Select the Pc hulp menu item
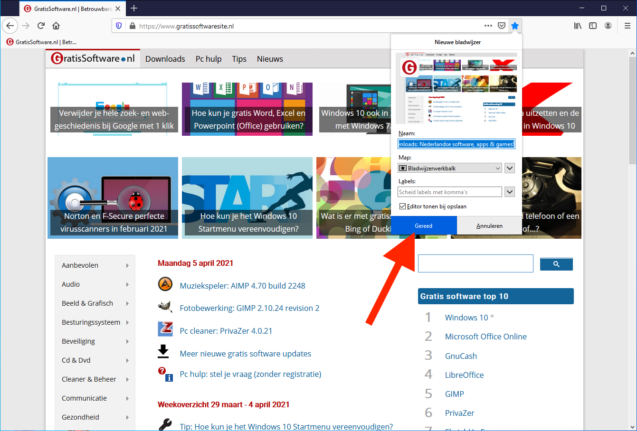The width and height of the screenshot is (637, 431). (209, 59)
